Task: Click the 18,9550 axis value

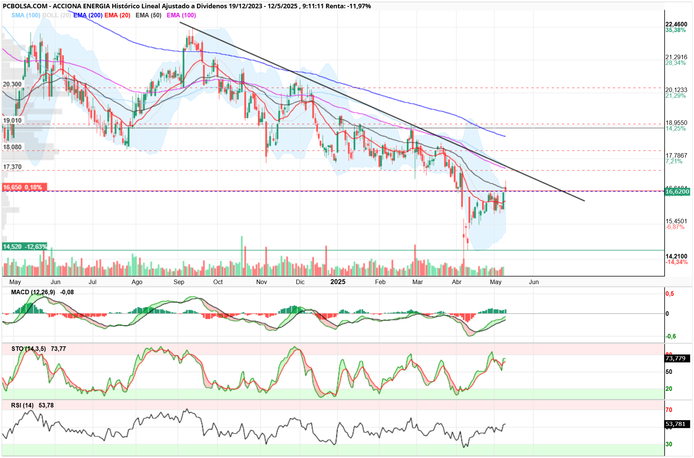Action: click(676, 123)
